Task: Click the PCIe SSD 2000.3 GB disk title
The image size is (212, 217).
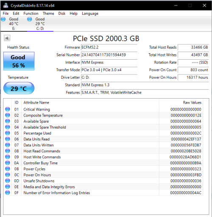Action: (x=106, y=38)
